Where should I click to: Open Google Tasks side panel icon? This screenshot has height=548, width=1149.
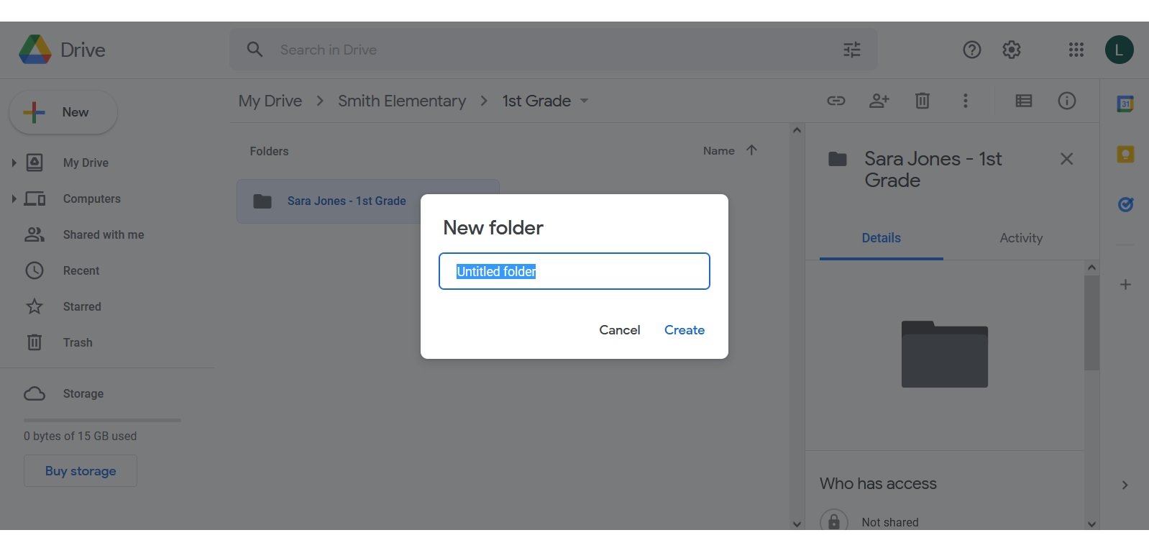pyautogui.click(x=1125, y=205)
